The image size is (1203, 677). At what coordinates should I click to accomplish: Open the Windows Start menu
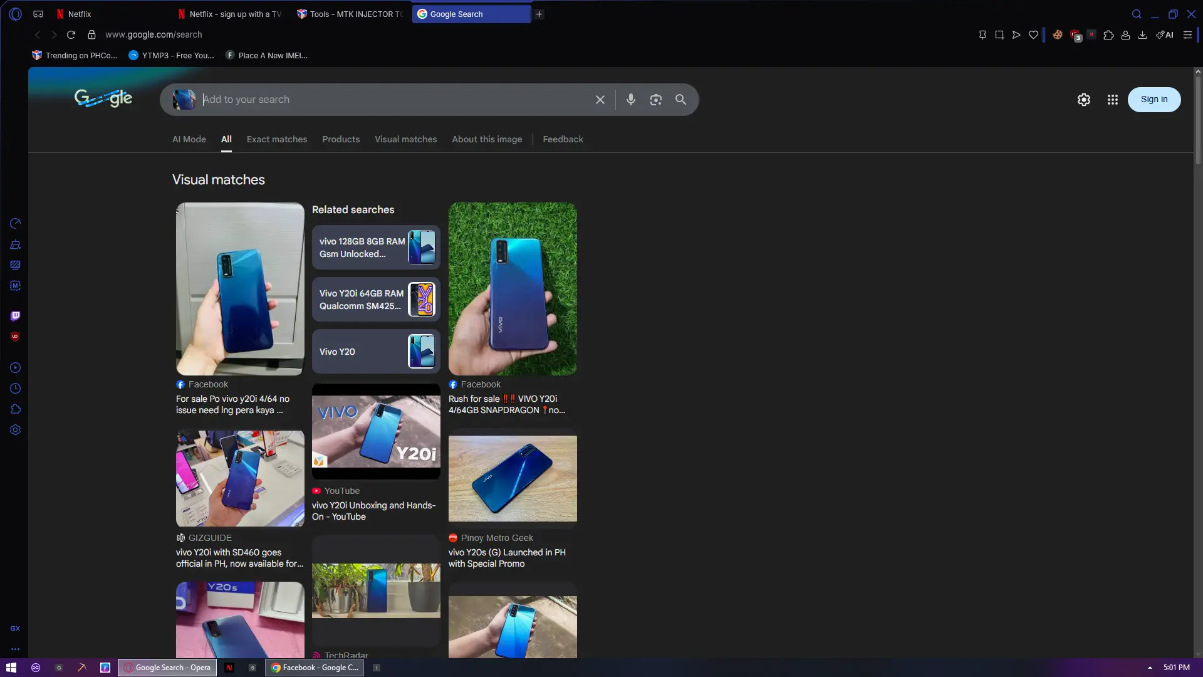[x=11, y=668]
